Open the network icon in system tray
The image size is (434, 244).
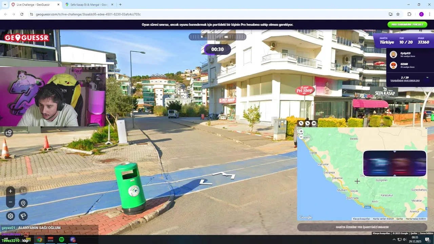point(400,240)
